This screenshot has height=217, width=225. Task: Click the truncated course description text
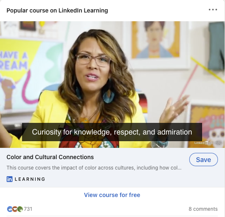click(94, 168)
